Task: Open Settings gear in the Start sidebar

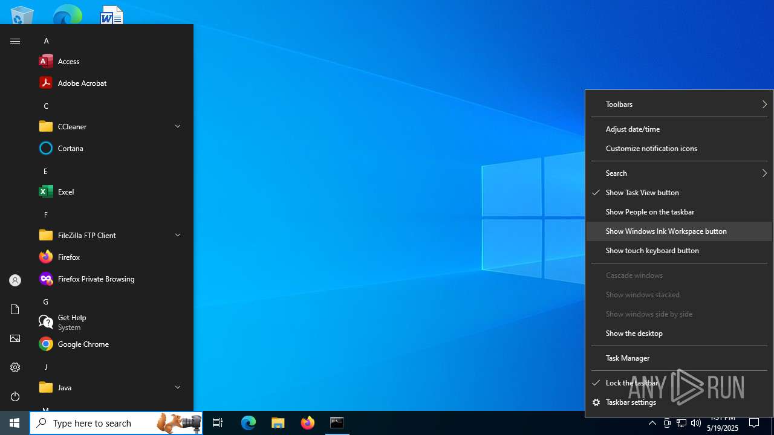Action: (x=15, y=367)
